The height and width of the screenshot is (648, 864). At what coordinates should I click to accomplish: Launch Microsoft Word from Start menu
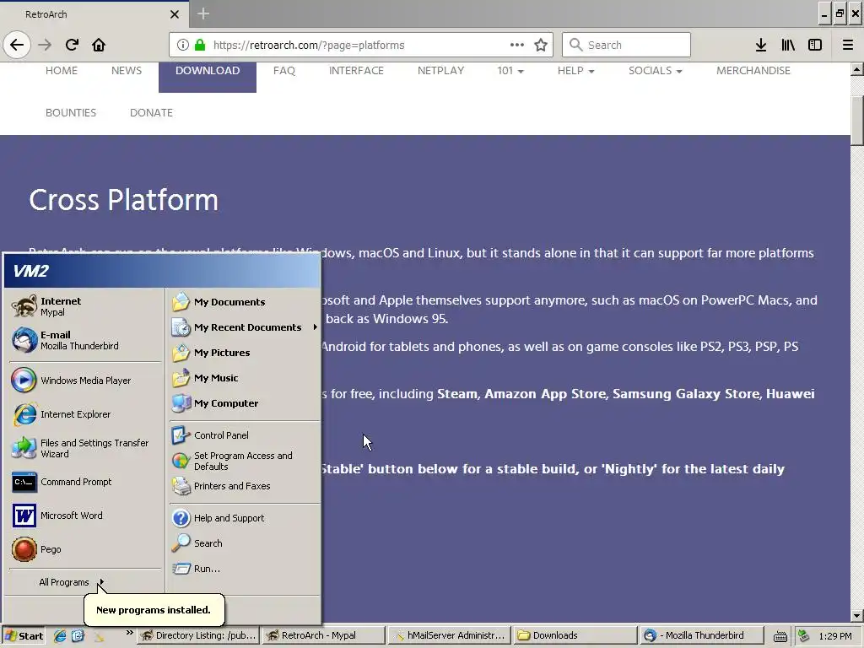point(85,516)
